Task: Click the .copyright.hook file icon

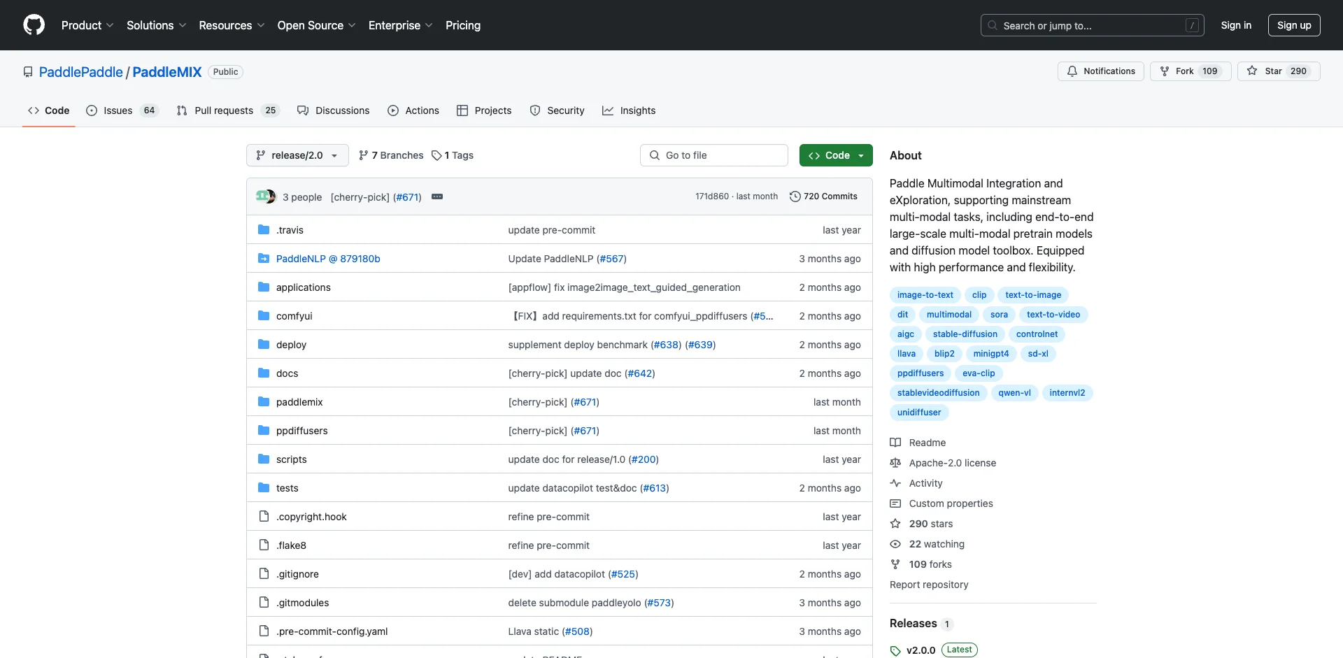Action: click(x=264, y=517)
